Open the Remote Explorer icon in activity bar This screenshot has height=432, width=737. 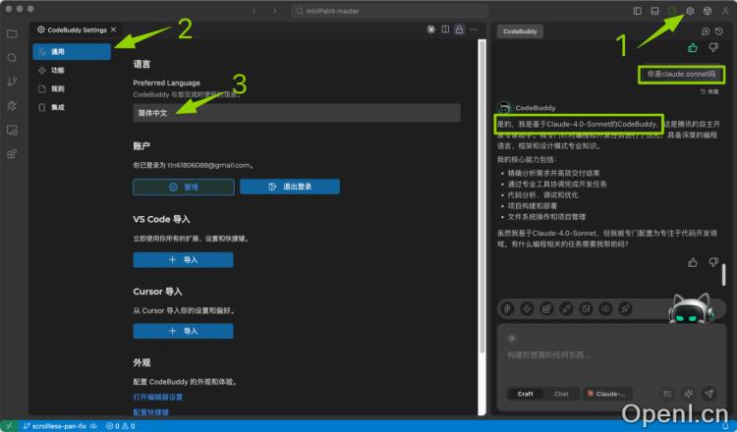12,130
